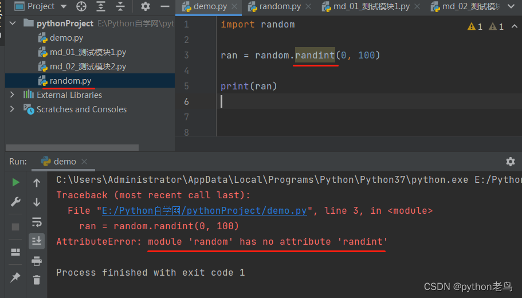The height and width of the screenshot is (298, 522).
Task: Close the demo run tab
Action: click(84, 162)
